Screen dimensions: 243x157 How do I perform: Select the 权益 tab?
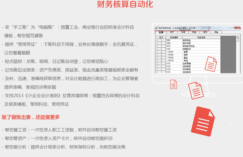point(194,32)
